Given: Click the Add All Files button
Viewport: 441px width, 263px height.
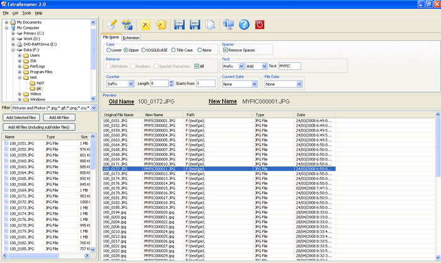Looking at the screenshot, I should pyautogui.click(x=59, y=118).
